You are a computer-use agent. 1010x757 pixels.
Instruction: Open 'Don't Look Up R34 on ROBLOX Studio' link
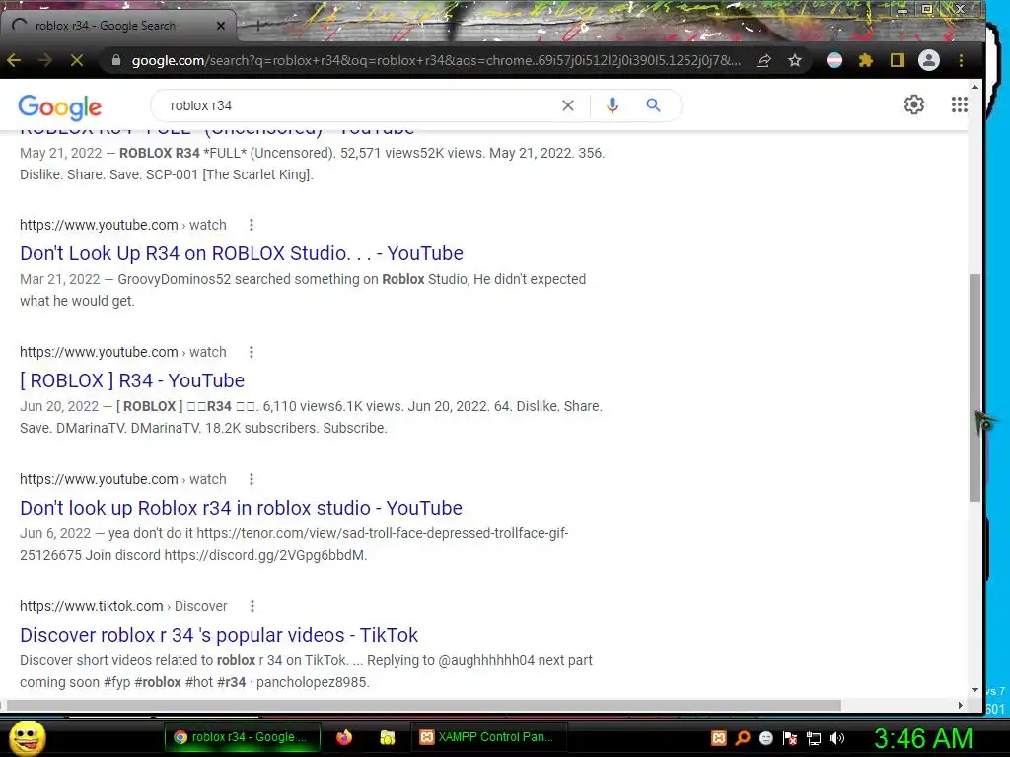coord(242,253)
